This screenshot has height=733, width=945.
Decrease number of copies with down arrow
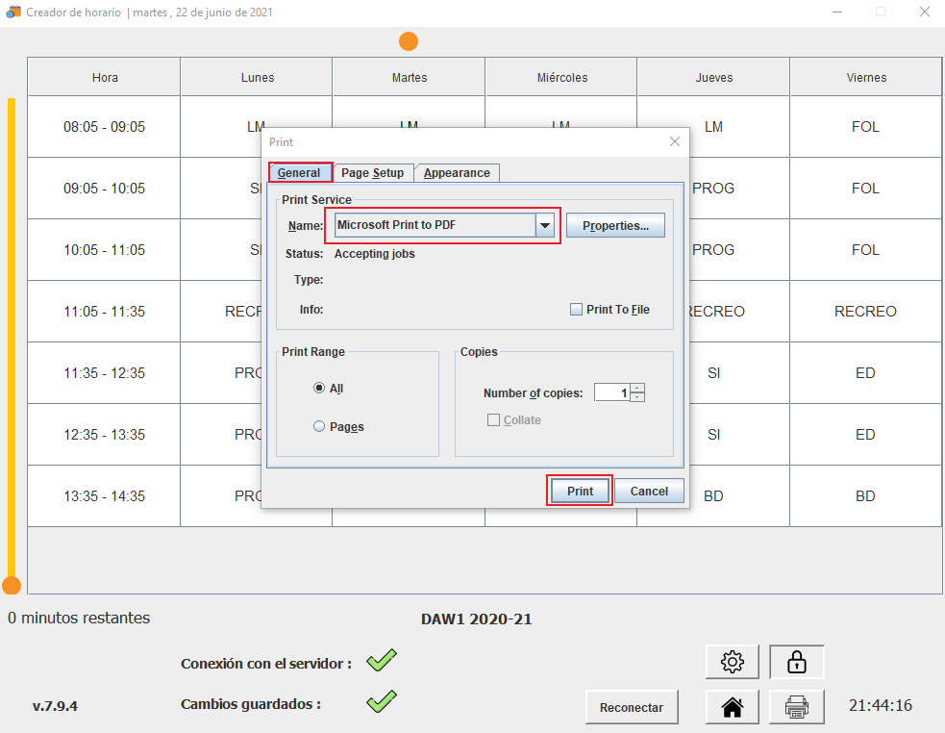tap(637, 396)
